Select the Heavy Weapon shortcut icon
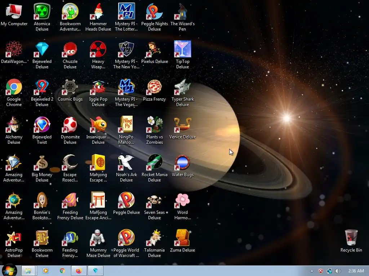 coord(98,49)
